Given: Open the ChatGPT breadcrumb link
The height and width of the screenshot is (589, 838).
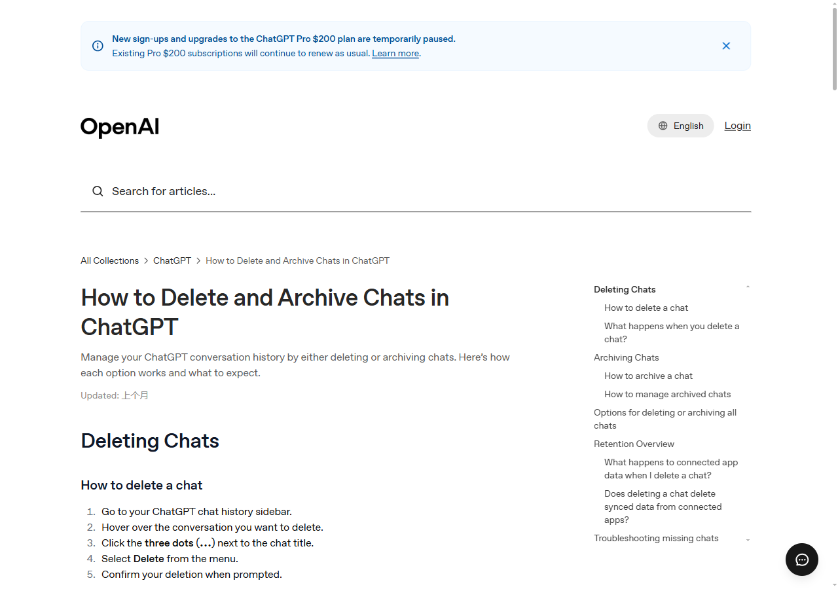Looking at the screenshot, I should [x=172, y=260].
